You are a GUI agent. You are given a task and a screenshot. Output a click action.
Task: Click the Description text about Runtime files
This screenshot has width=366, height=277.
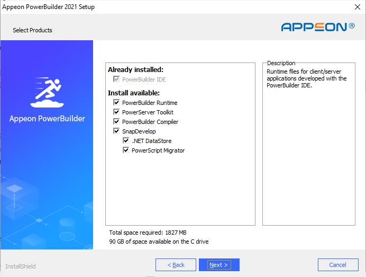click(307, 78)
